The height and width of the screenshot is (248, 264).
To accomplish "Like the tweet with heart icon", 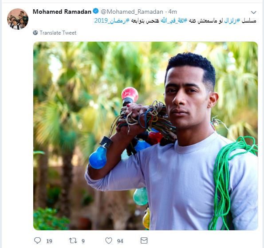I will click(109, 240).
